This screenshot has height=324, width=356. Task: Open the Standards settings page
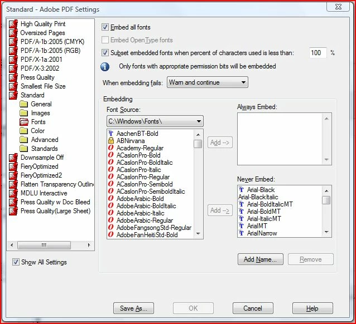(x=45, y=149)
